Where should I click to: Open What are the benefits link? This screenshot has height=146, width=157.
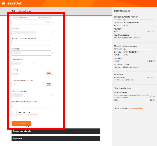[27, 115]
